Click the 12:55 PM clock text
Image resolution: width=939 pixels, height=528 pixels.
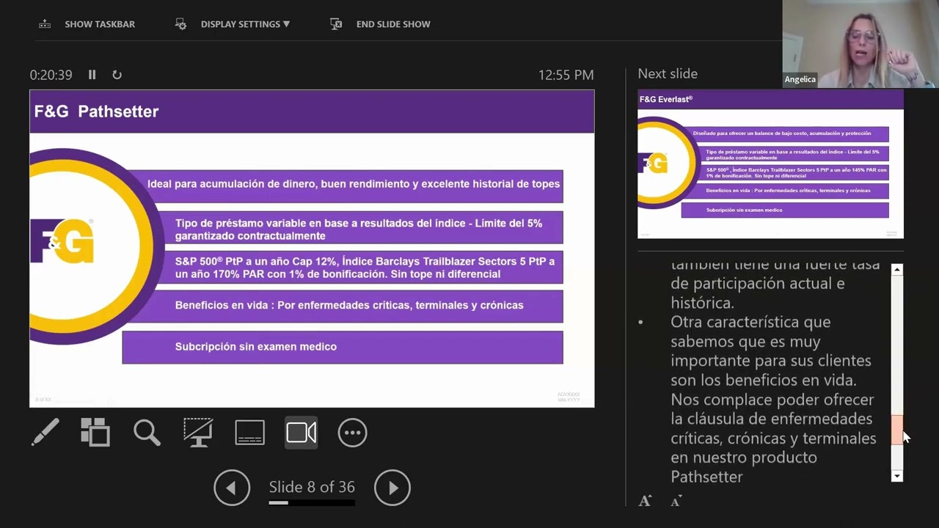click(x=566, y=75)
